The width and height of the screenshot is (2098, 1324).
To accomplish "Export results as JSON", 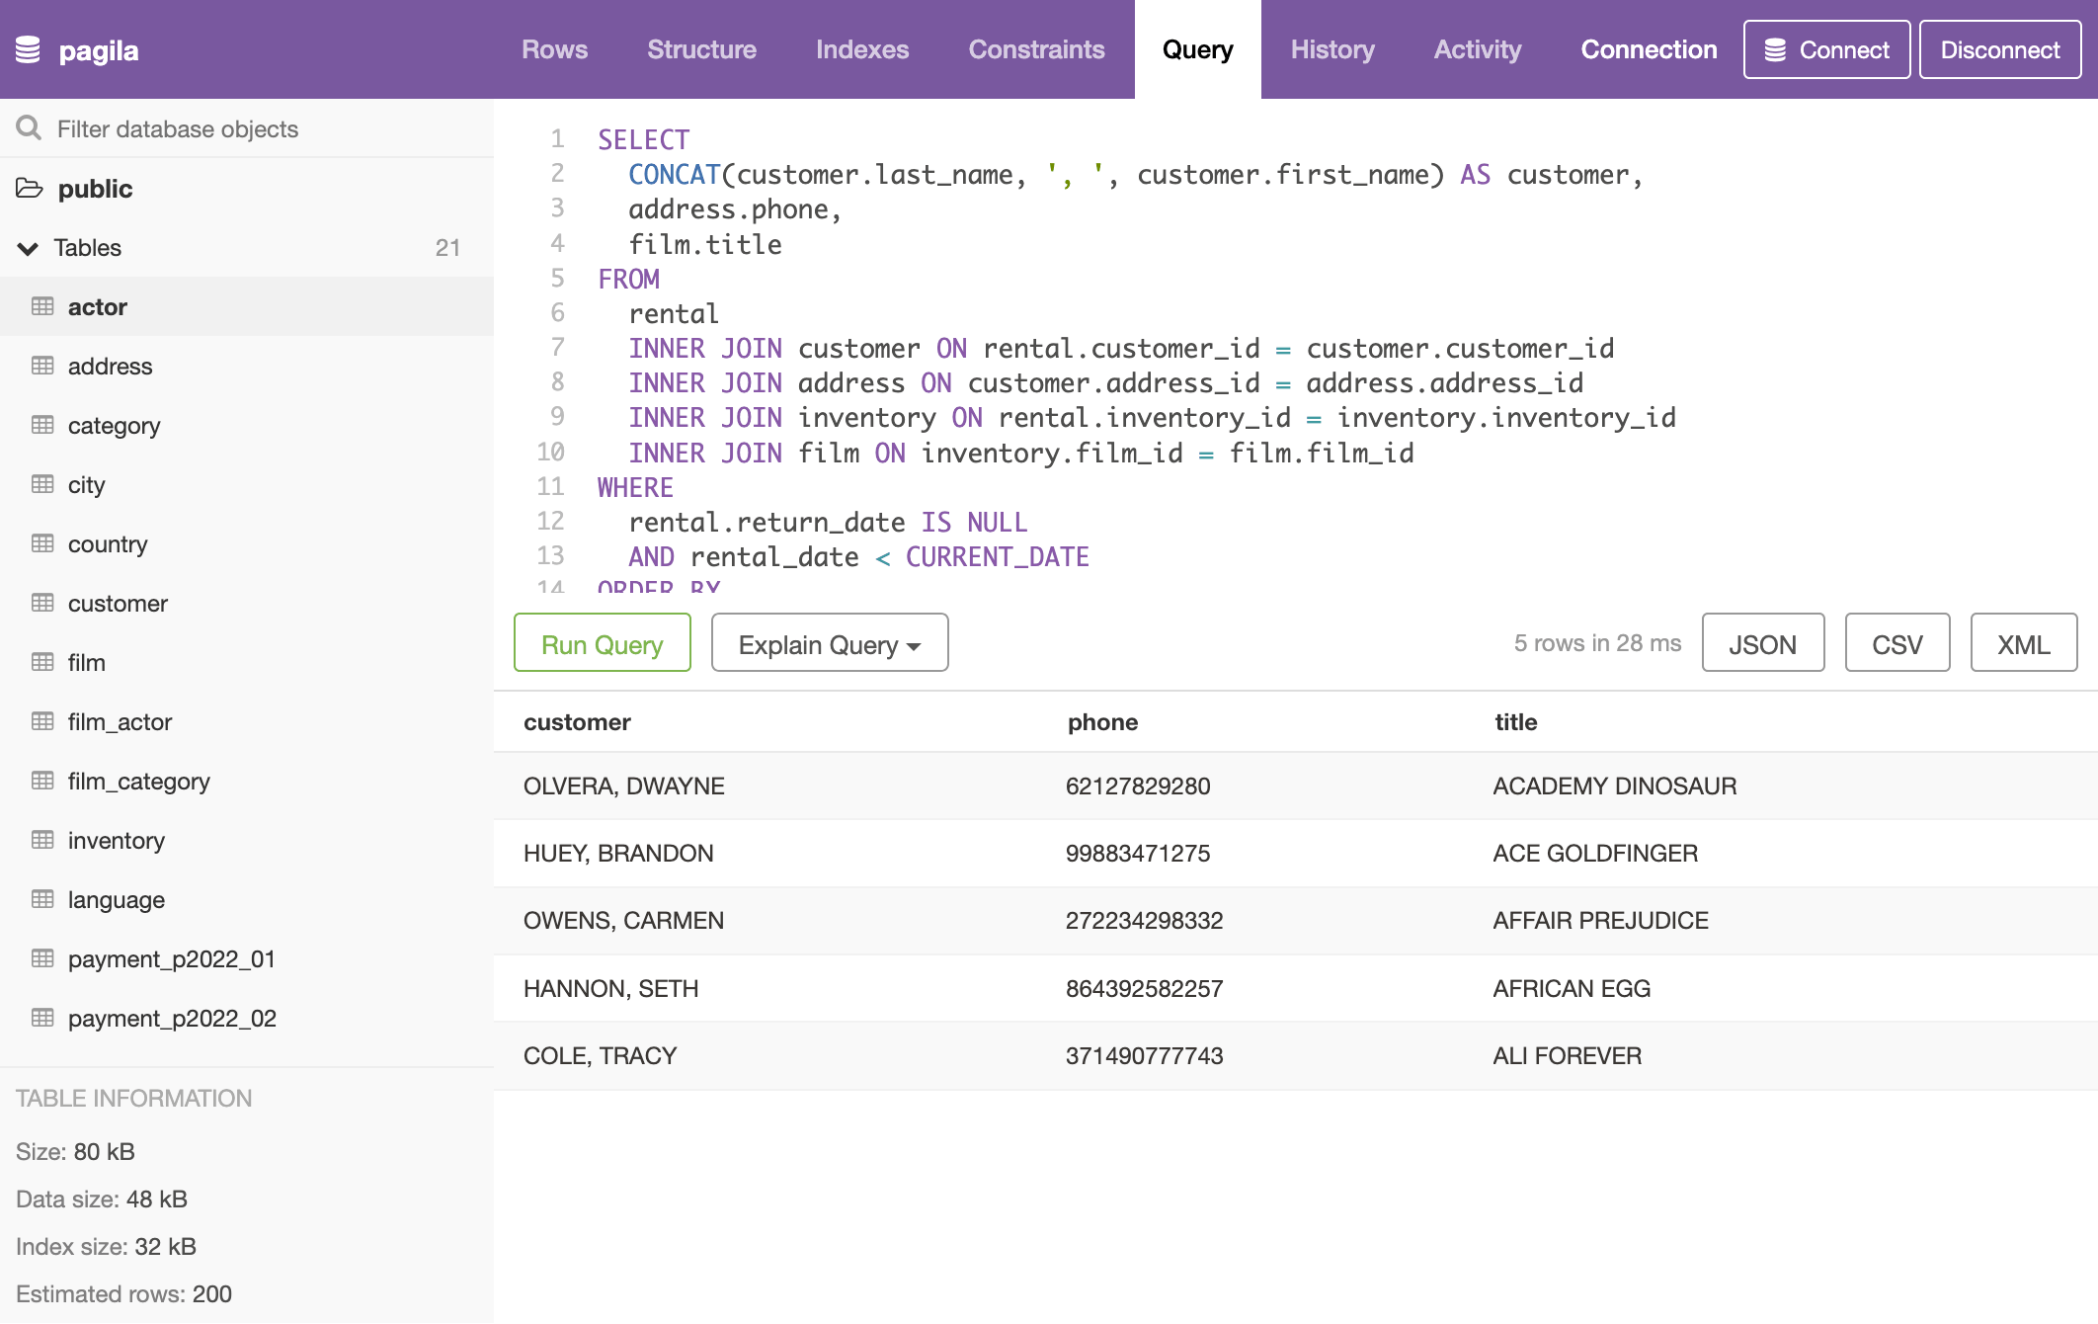I will coord(1762,644).
